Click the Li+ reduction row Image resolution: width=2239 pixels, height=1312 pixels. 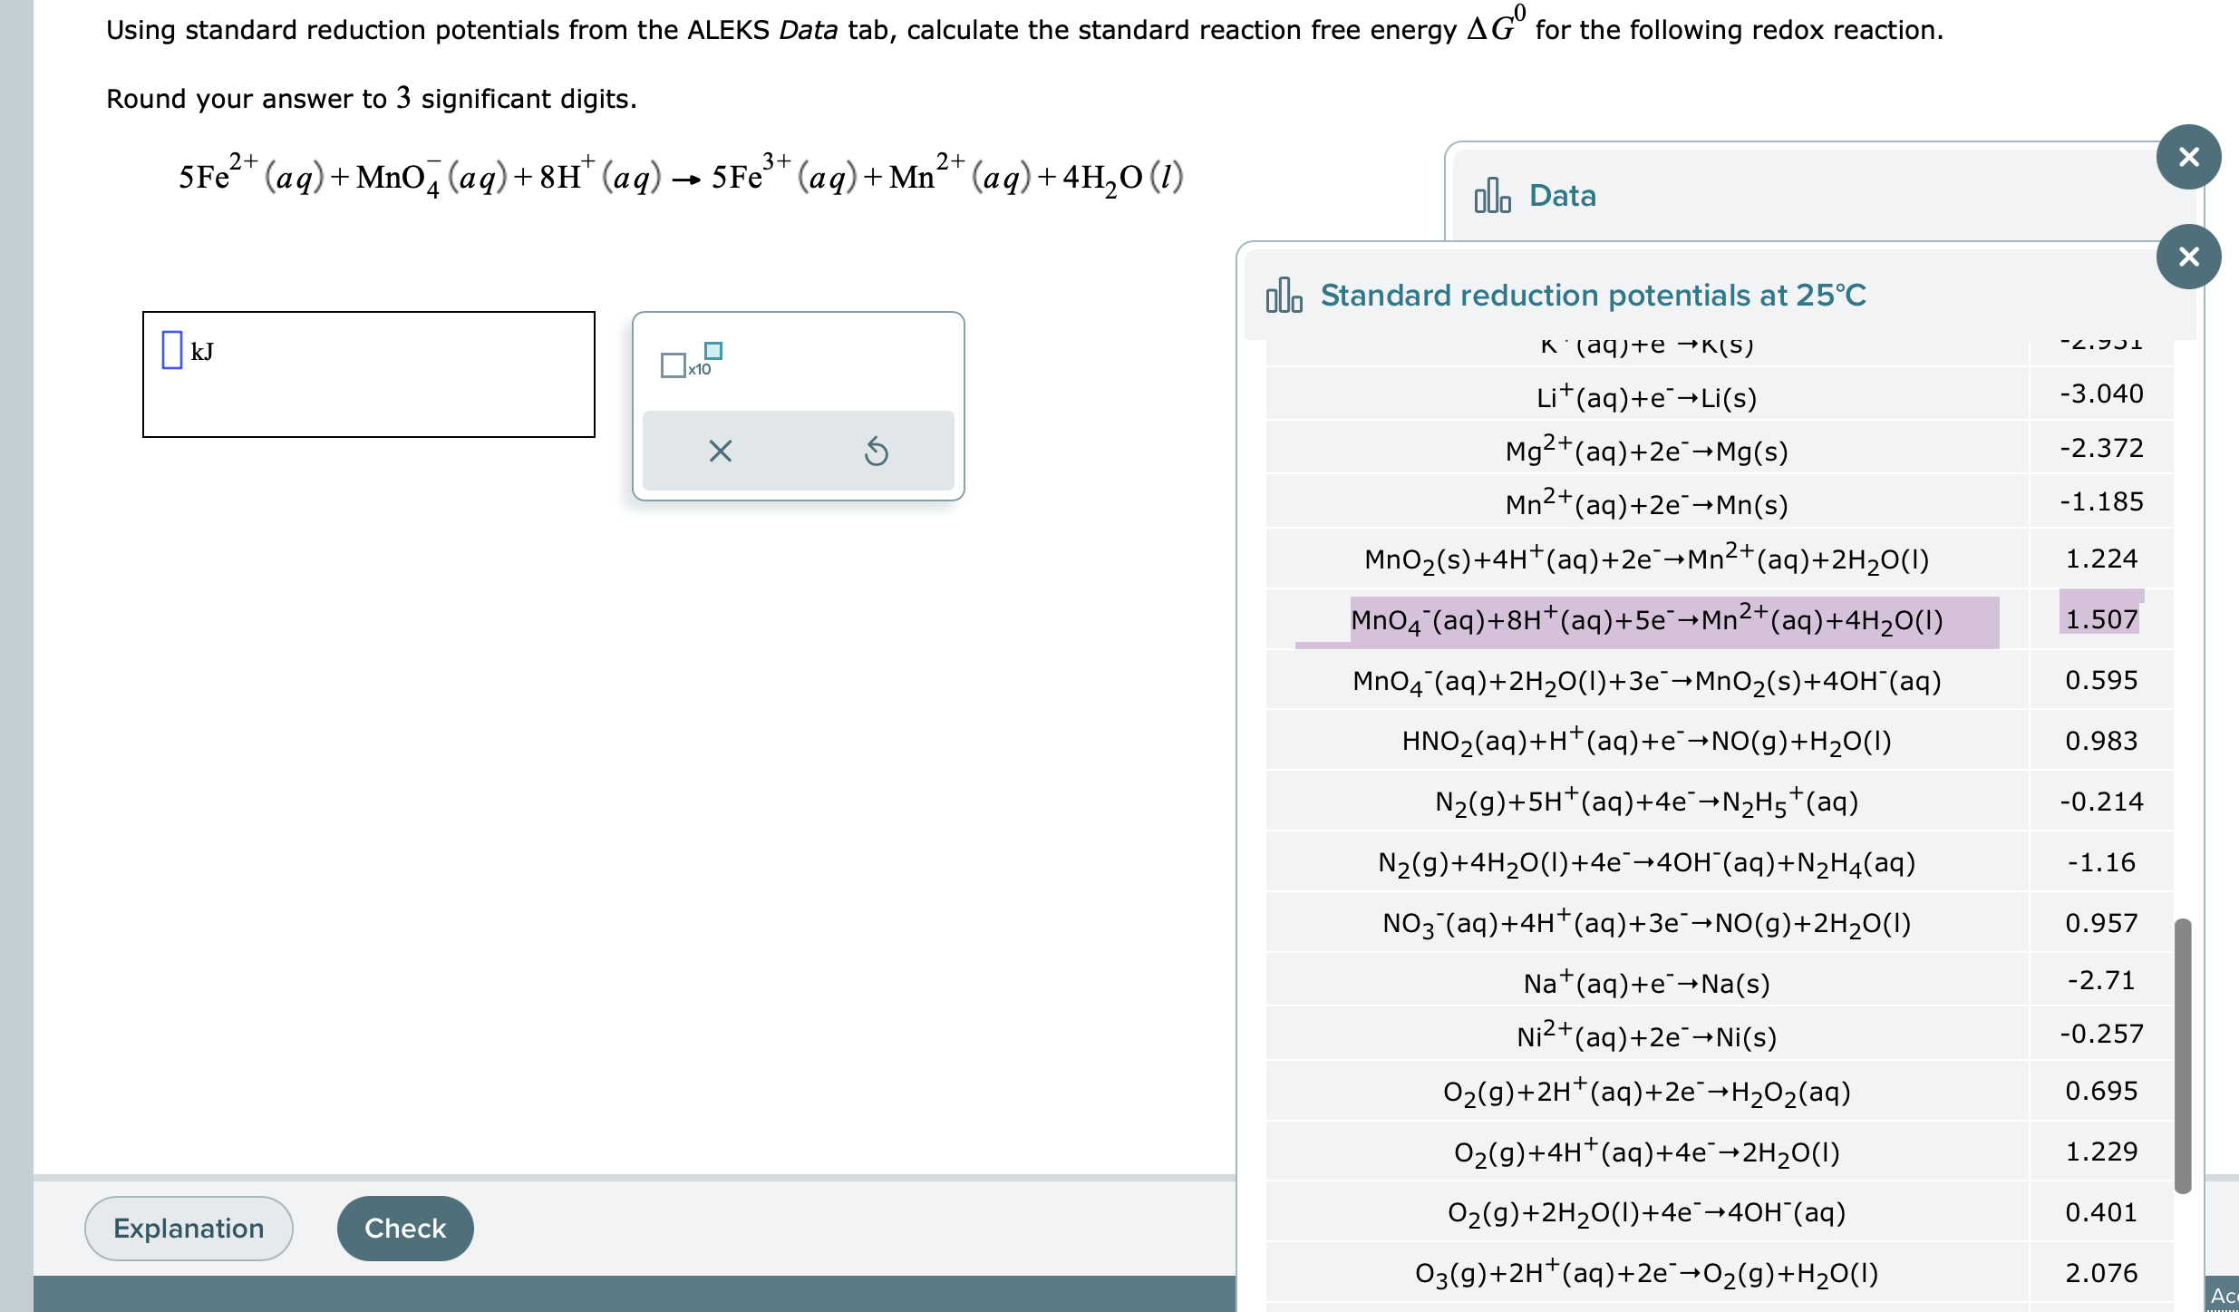[1646, 398]
